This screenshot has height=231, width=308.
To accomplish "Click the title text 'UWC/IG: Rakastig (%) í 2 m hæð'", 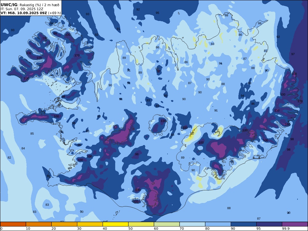I will coord(30,5).
